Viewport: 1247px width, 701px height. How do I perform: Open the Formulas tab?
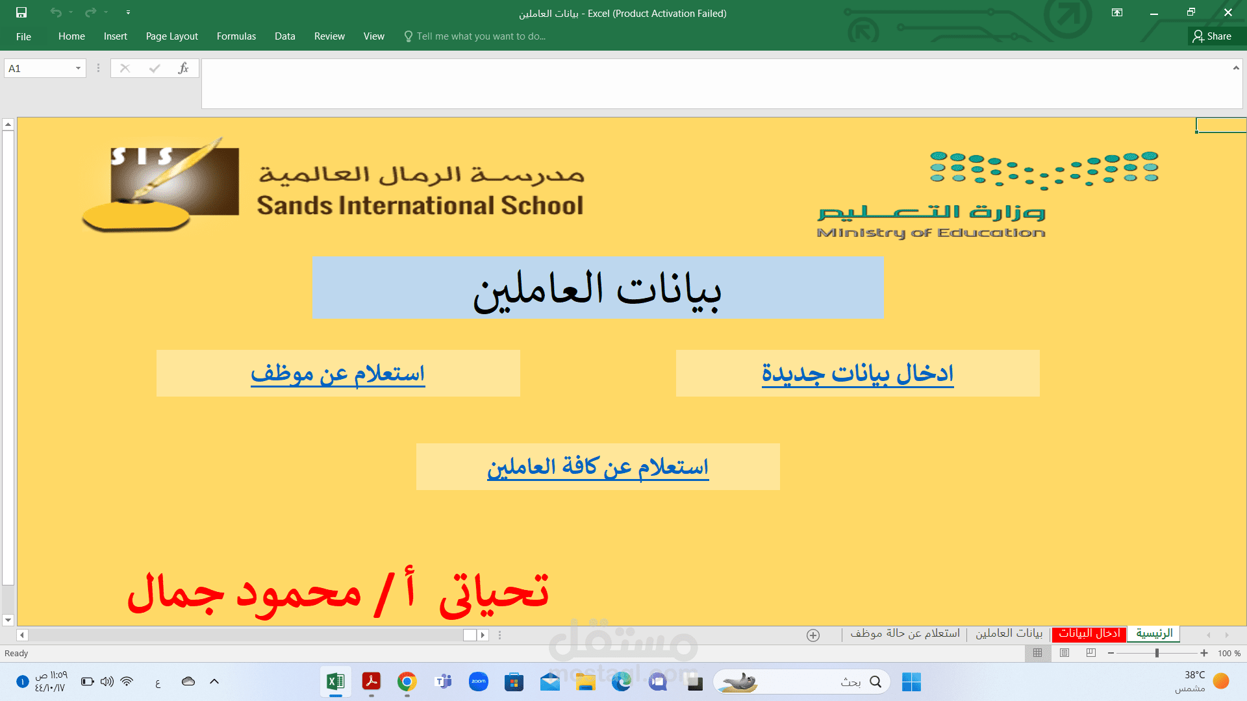[x=236, y=36]
